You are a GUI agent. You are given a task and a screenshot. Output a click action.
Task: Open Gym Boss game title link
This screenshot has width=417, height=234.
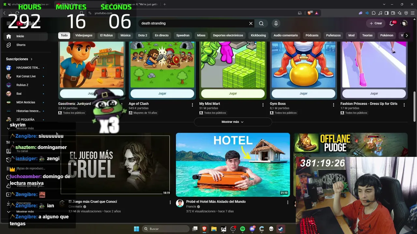[278, 104]
